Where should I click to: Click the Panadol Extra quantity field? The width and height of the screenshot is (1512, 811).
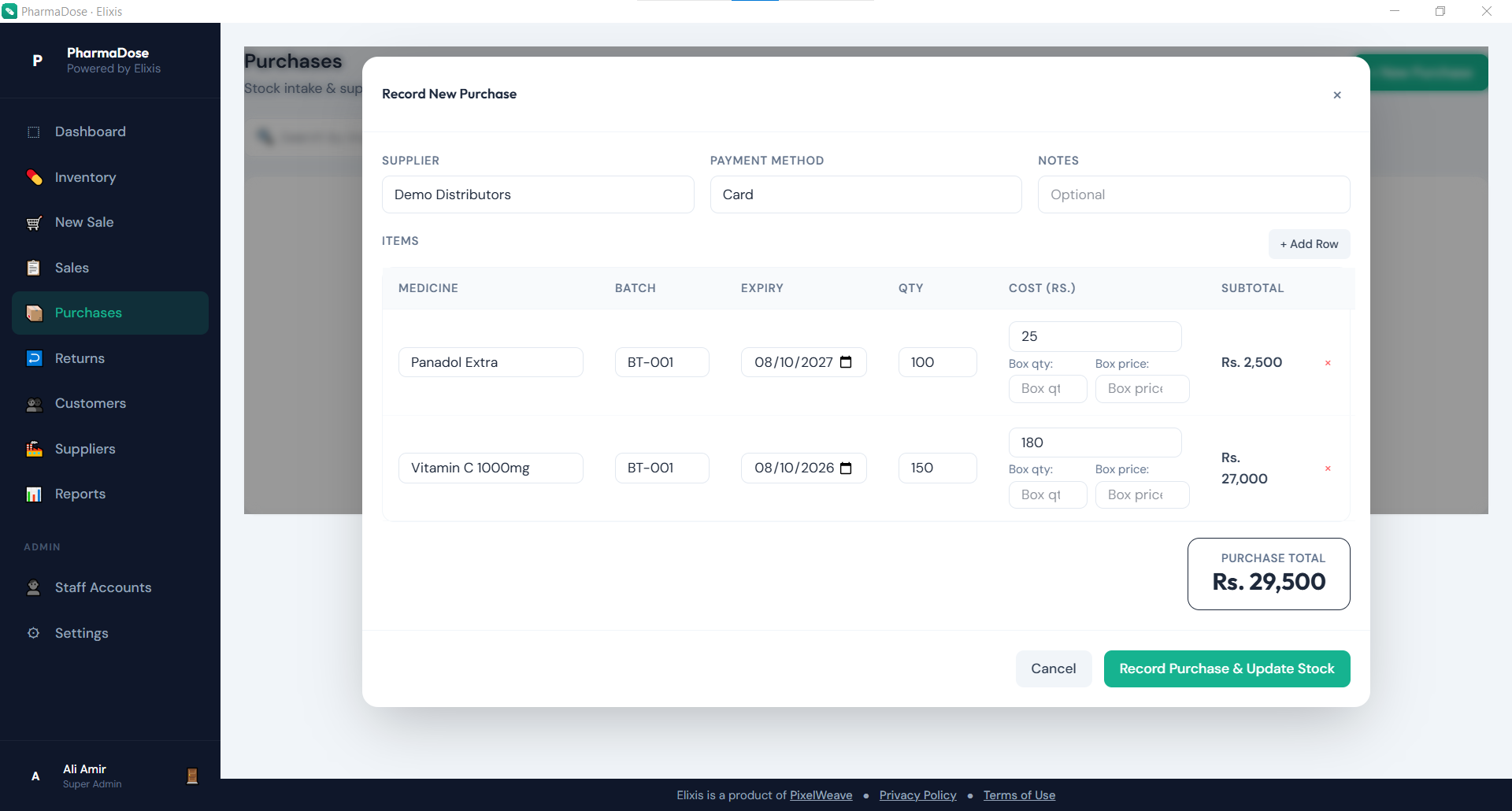point(938,362)
